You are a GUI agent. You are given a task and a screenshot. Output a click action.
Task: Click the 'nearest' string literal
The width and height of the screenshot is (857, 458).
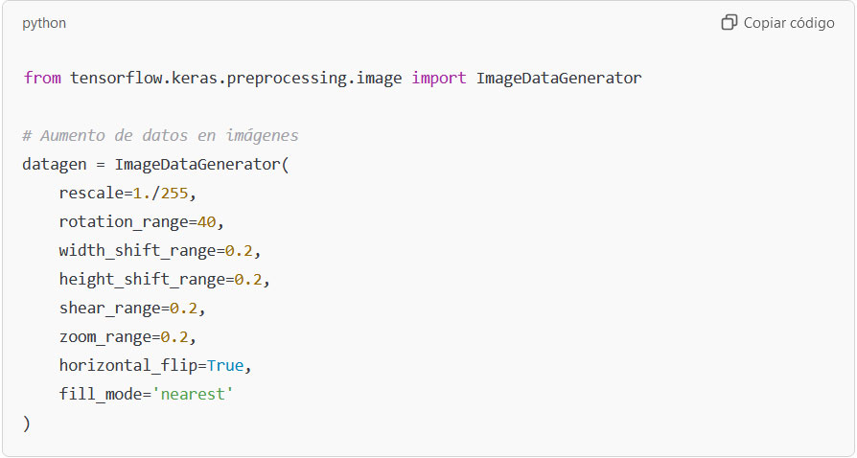(193, 394)
